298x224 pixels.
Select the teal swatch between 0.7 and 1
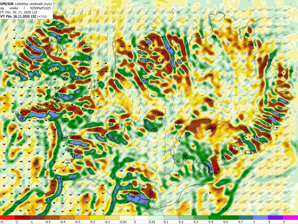[x=246, y=217]
